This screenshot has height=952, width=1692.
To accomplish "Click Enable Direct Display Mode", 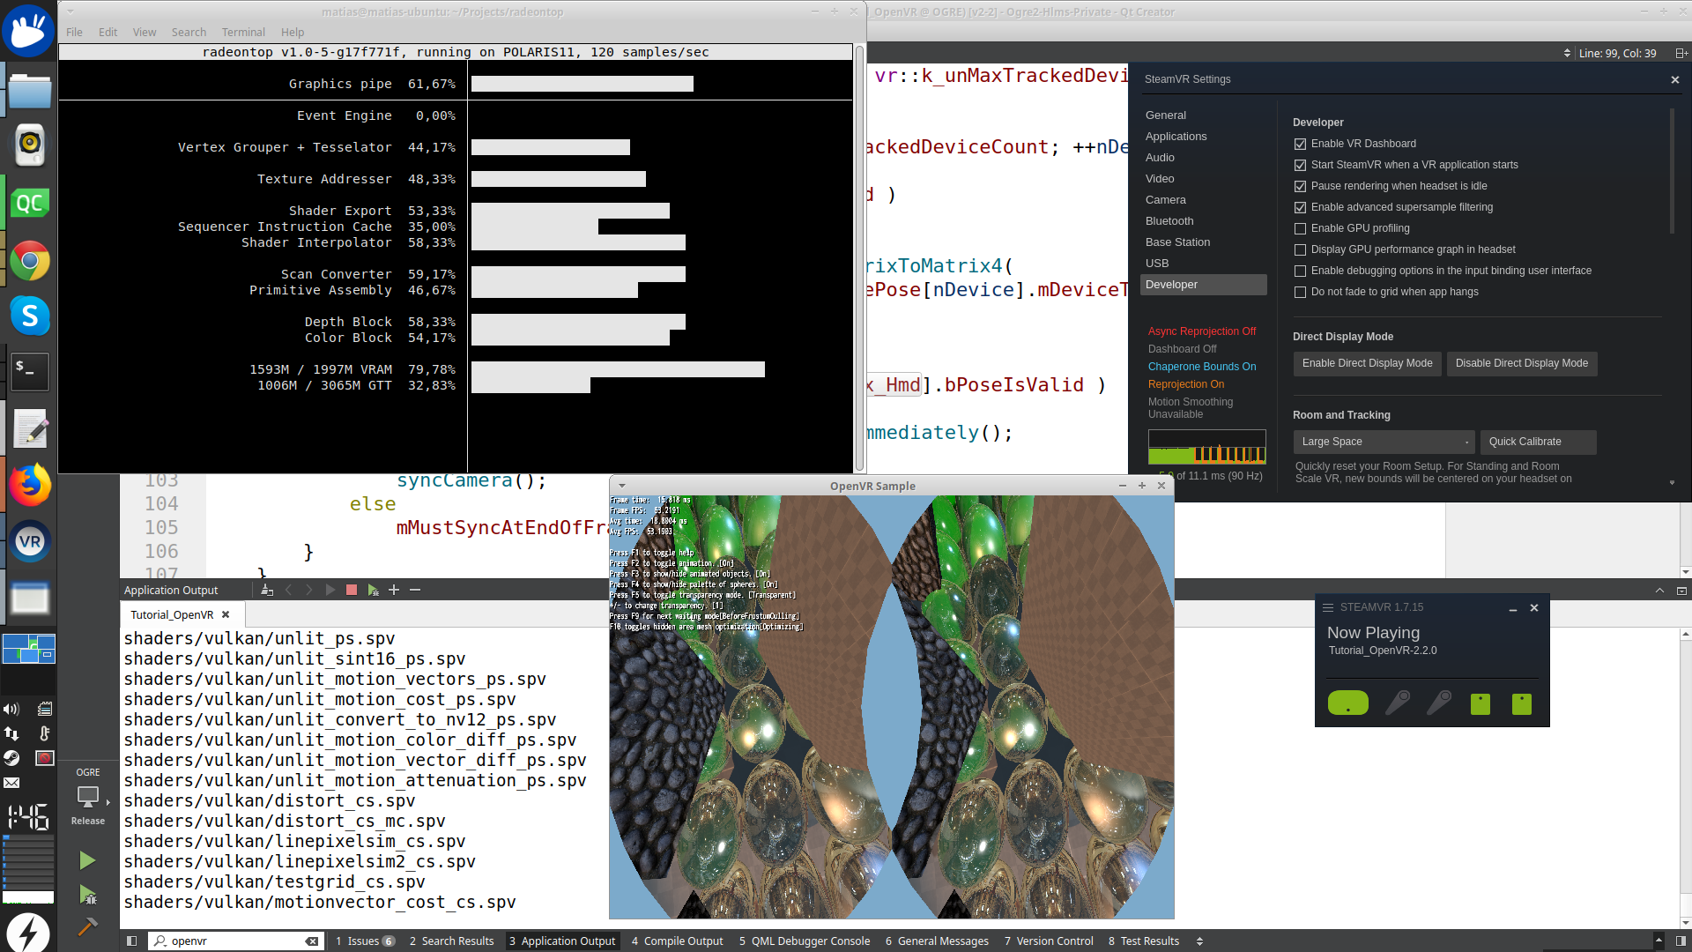I will 1367,363.
